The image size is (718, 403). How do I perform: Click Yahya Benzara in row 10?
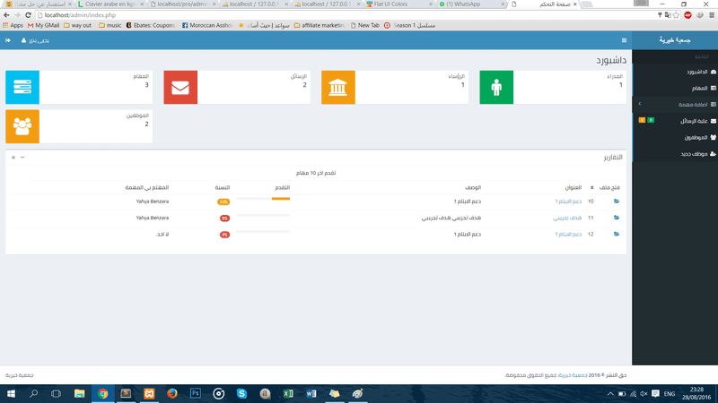[153, 201]
